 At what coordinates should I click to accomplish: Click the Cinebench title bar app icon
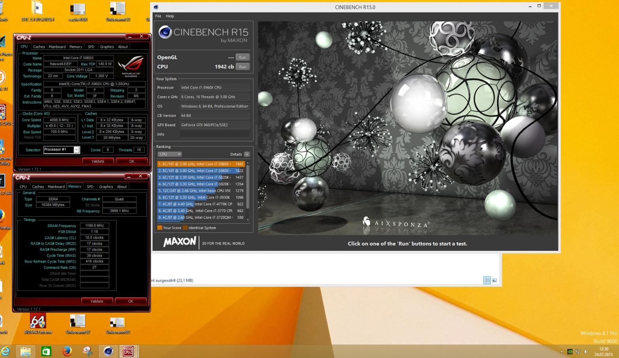point(156,7)
